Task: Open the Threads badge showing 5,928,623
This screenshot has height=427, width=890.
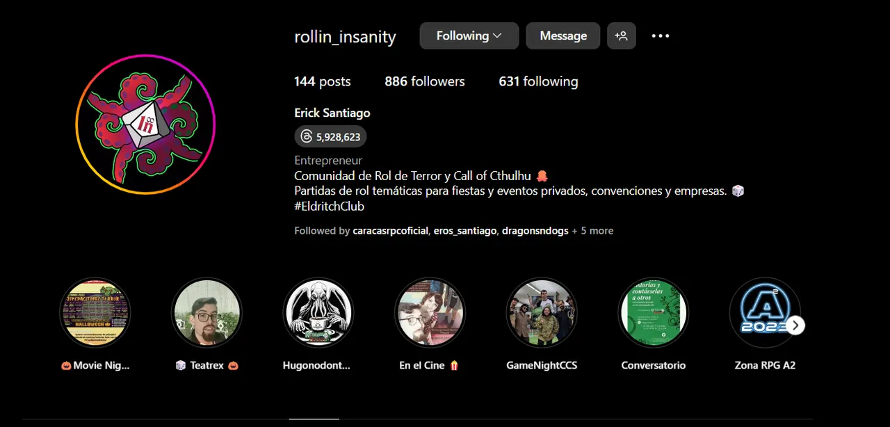Action: click(x=330, y=137)
